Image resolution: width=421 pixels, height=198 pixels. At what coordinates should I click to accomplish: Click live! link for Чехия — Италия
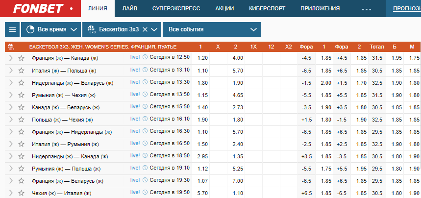pos(135,192)
